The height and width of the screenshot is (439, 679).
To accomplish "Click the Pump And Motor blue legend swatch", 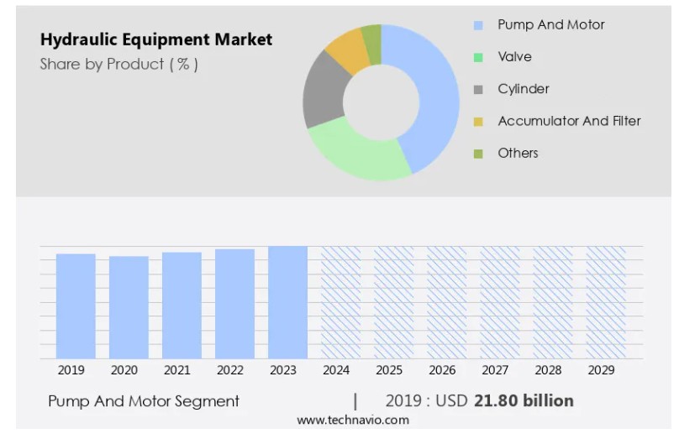I will tap(478, 25).
